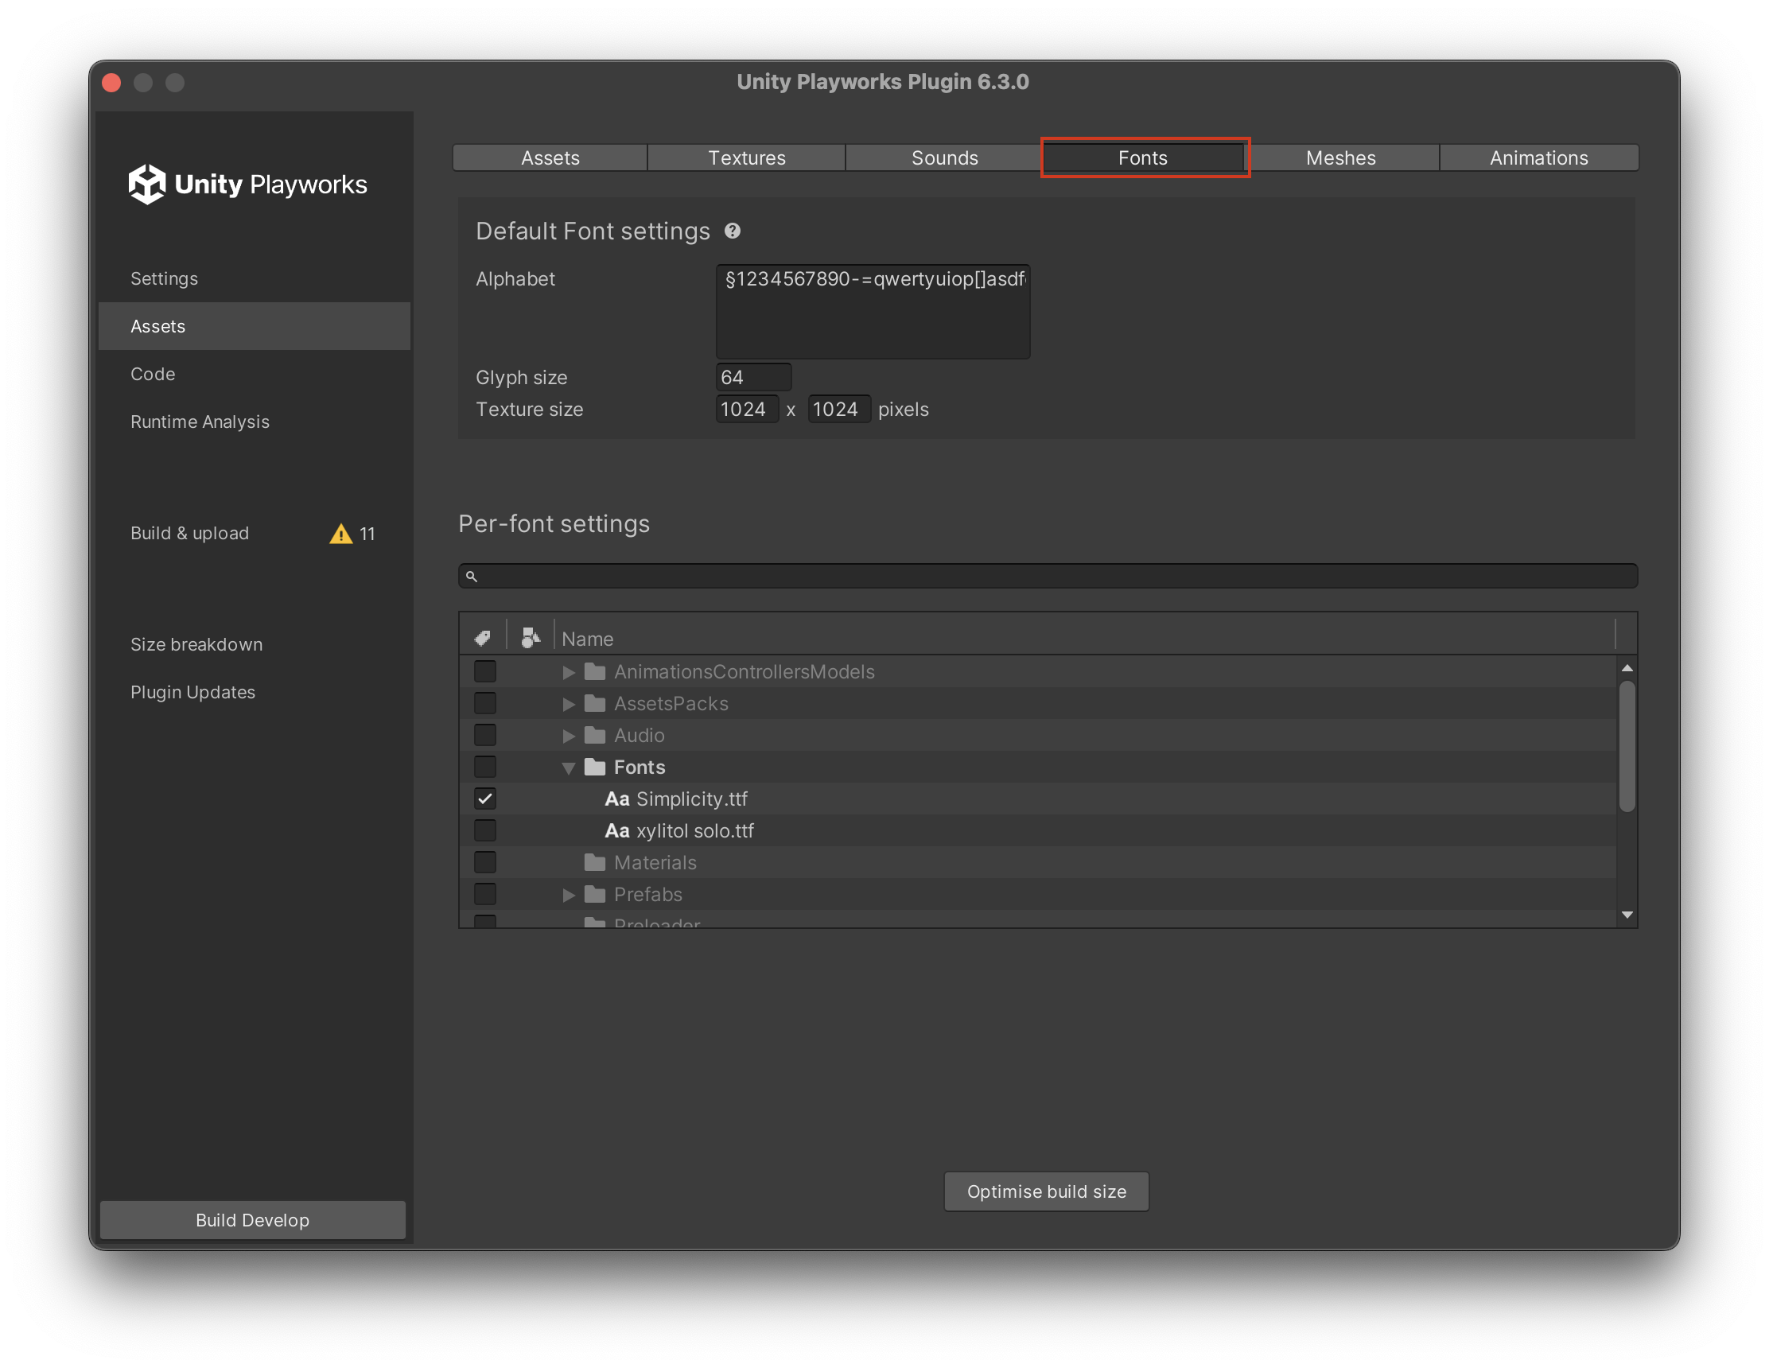Open Size breakdown in the sidebar
The height and width of the screenshot is (1368, 1769).
tap(254, 644)
